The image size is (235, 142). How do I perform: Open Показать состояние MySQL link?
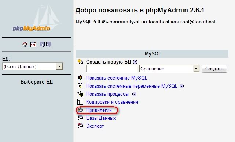click(x=117, y=78)
